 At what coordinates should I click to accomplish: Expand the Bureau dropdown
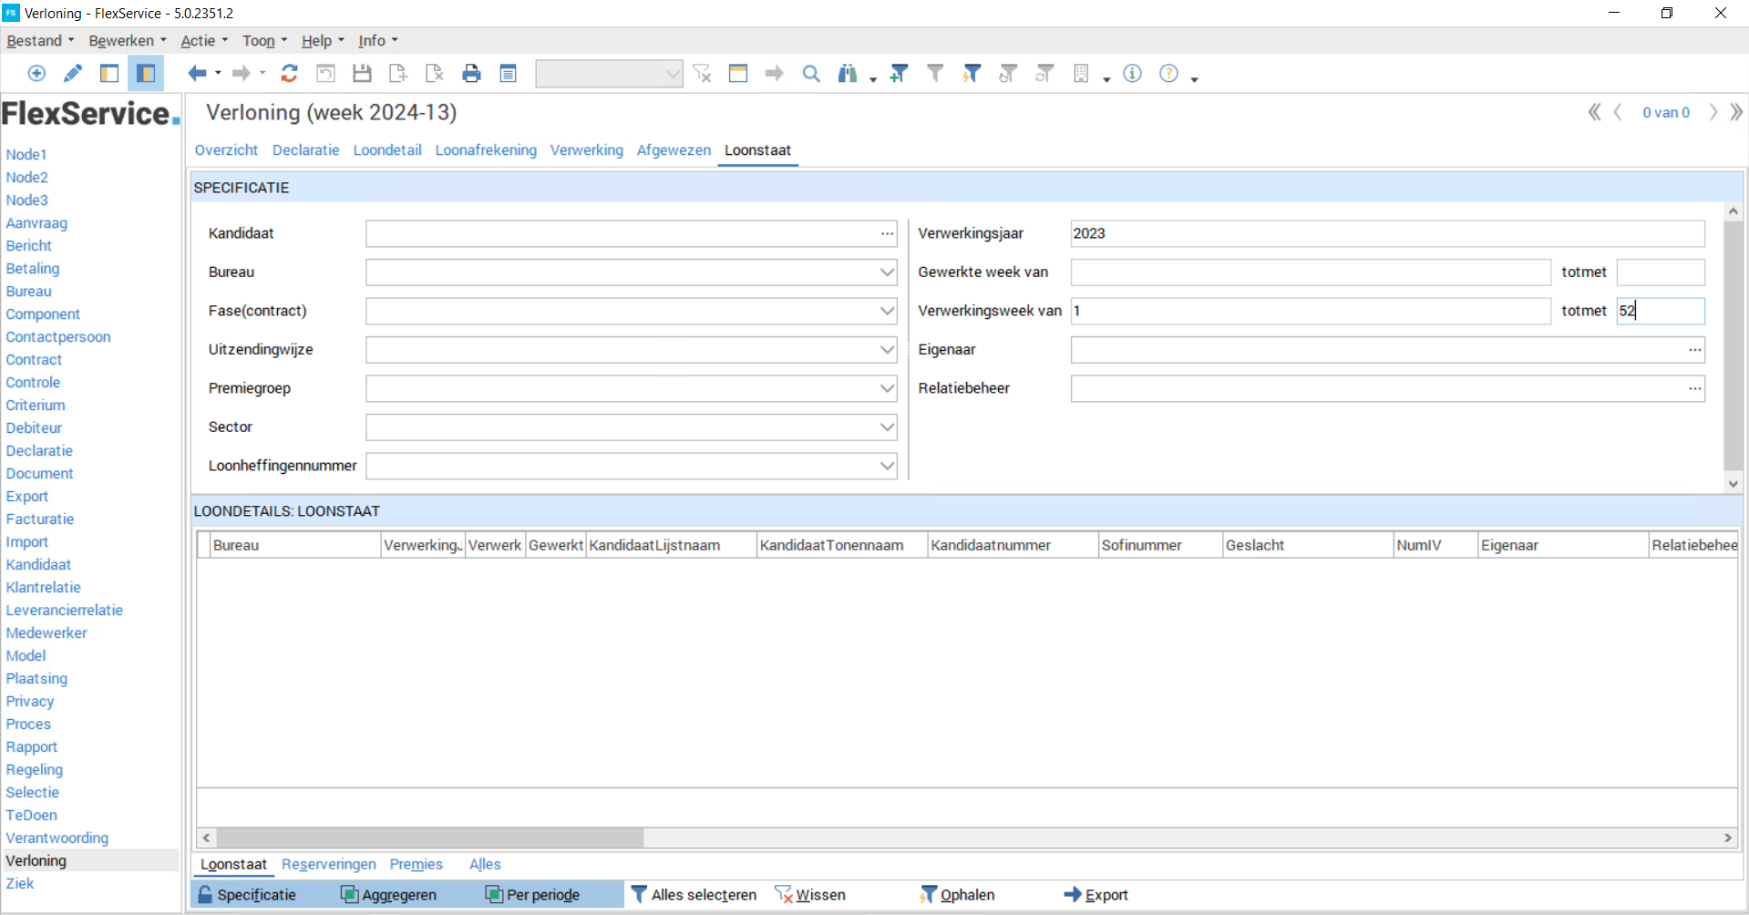click(x=887, y=272)
